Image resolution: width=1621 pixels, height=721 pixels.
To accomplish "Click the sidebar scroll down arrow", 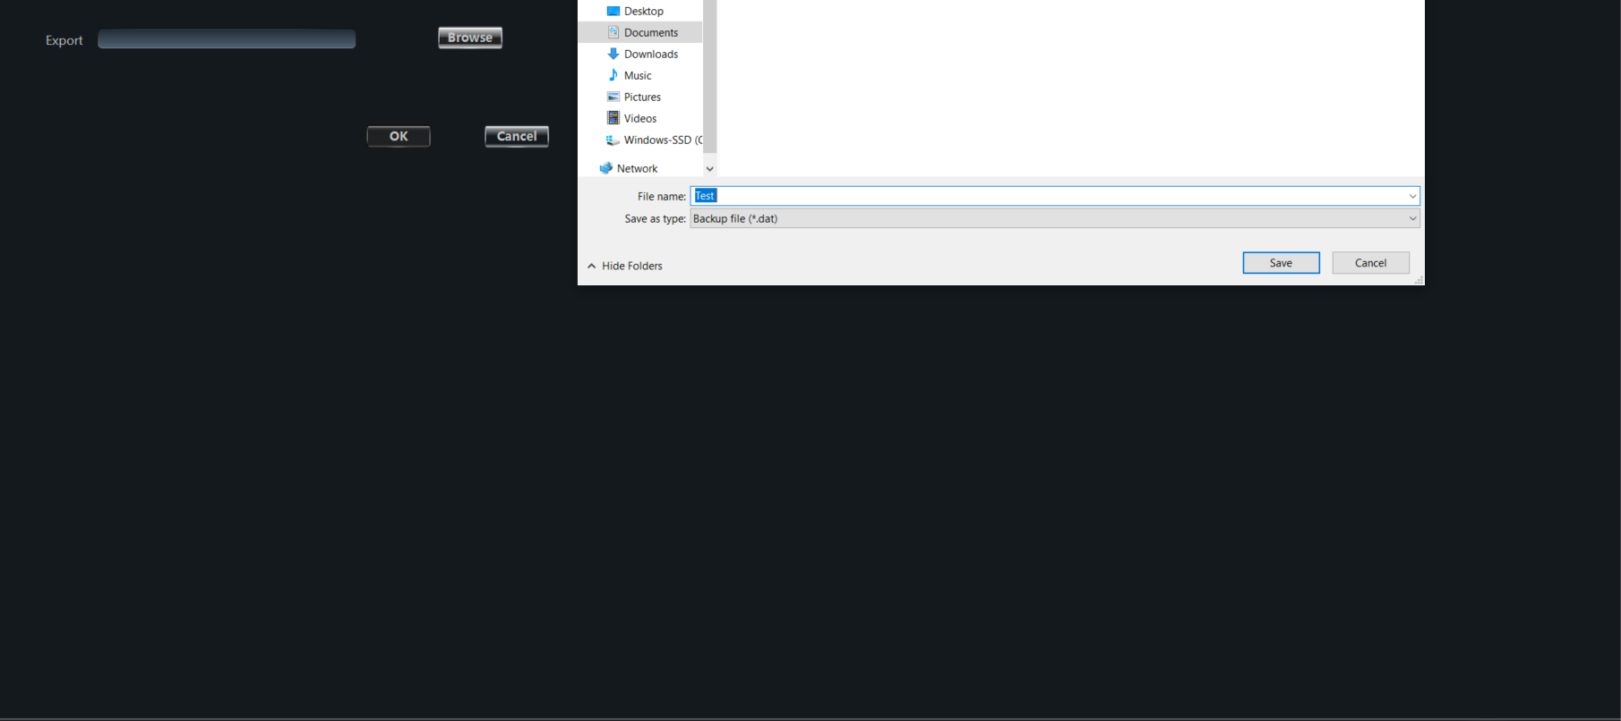I will pyautogui.click(x=710, y=169).
